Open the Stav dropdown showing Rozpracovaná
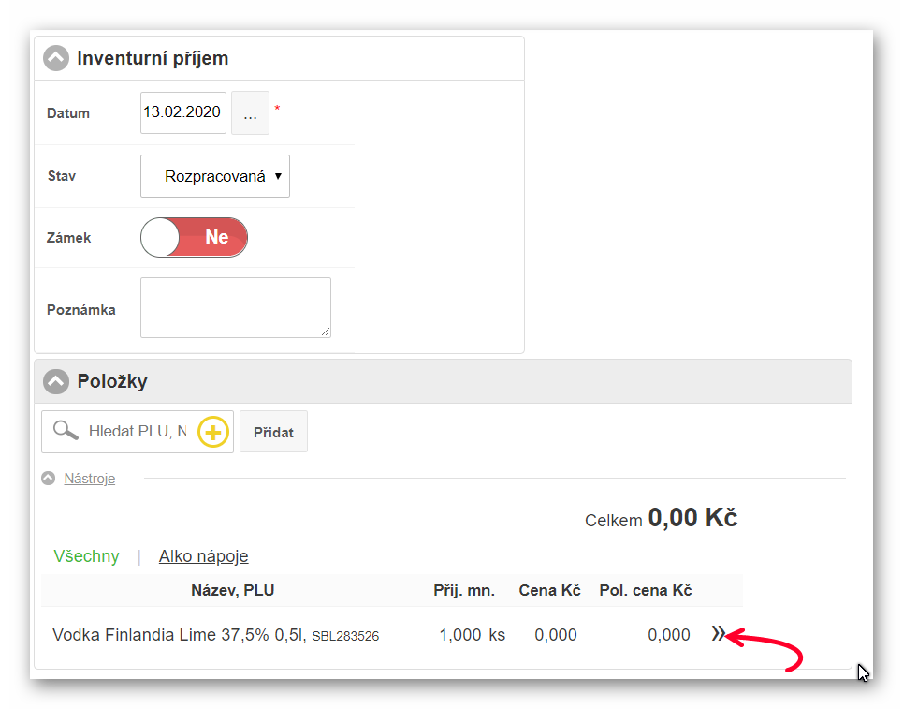This screenshot has height=709, width=903. click(215, 176)
